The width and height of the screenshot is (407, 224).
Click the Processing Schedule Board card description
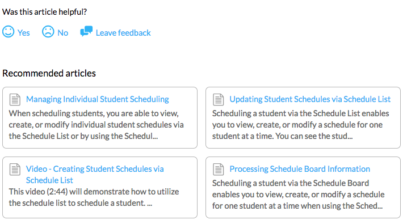pyautogui.click(x=299, y=195)
